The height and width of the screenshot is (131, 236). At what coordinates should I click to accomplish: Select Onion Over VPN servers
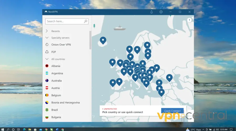tap(61, 45)
